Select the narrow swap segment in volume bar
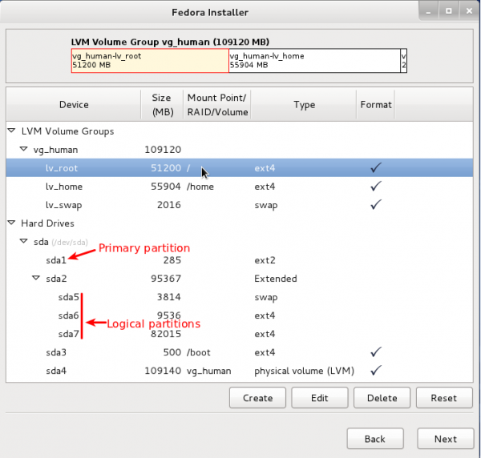Image resolution: width=481 pixels, height=458 pixels. 404,61
